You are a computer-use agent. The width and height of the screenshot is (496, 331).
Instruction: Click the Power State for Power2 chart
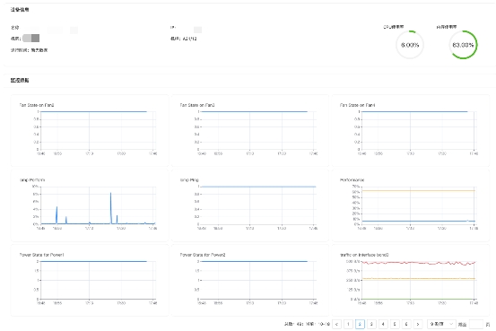pyautogui.click(x=249, y=280)
